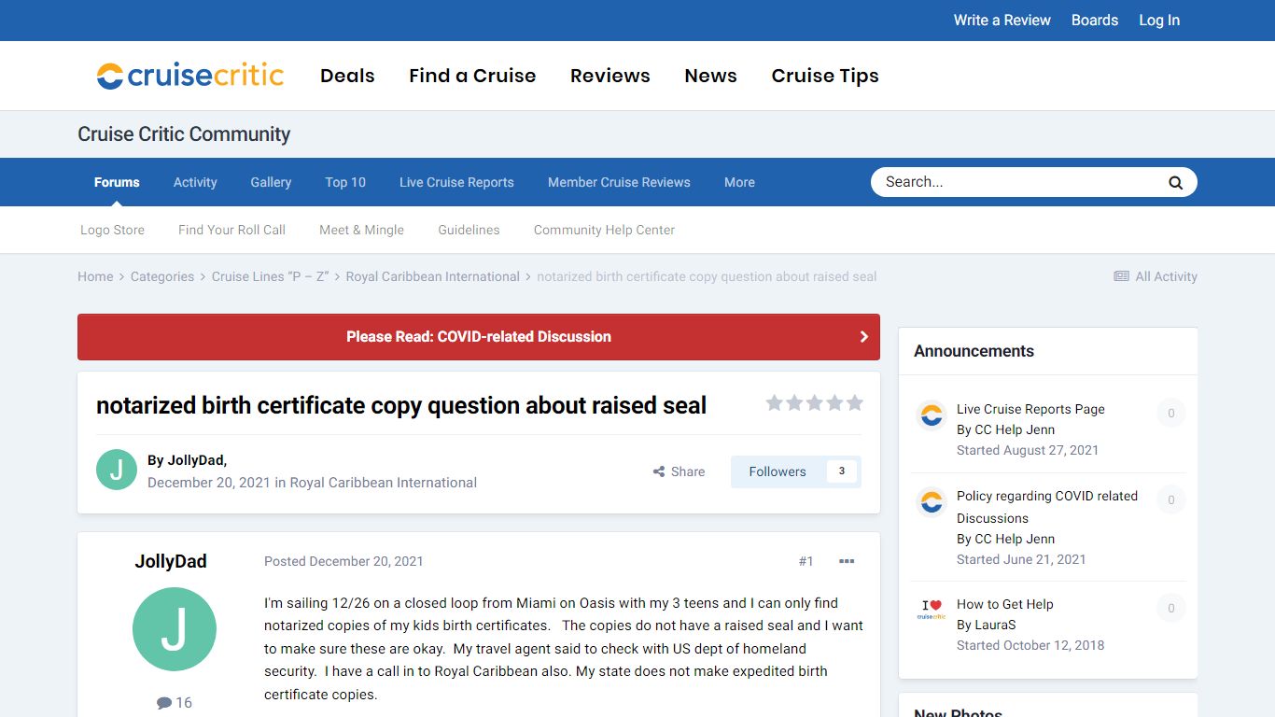The image size is (1275, 717).
Task: Open How to Get Help announcement
Action: pyautogui.click(x=1004, y=604)
